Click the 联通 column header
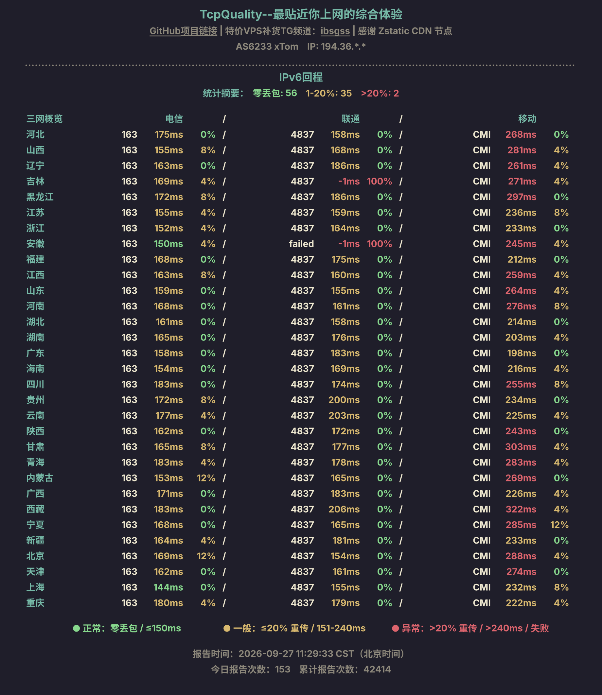This screenshot has width=602, height=695. (351, 119)
